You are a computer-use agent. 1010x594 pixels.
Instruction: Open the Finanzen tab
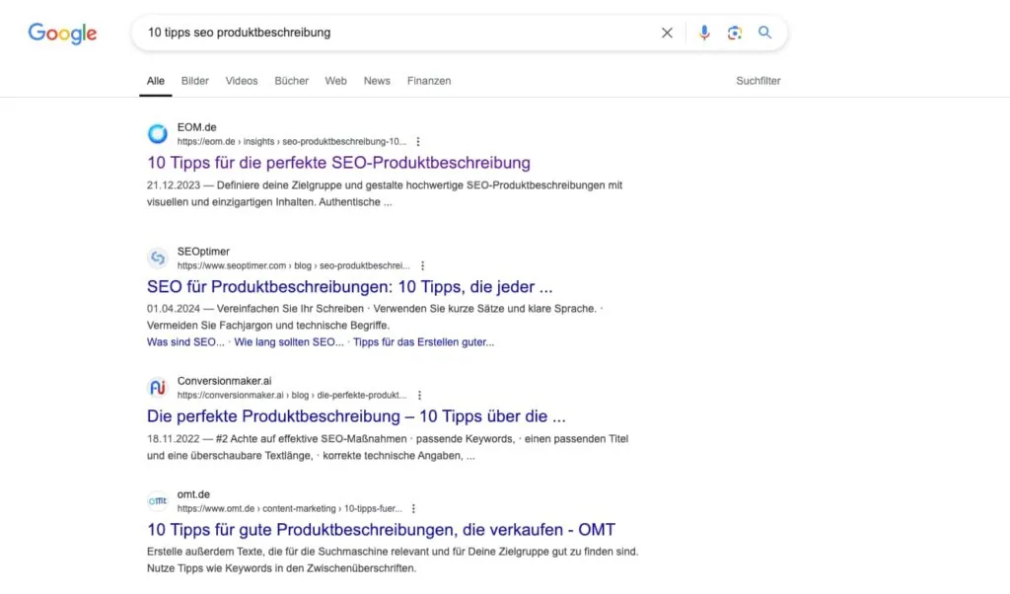pyautogui.click(x=429, y=81)
